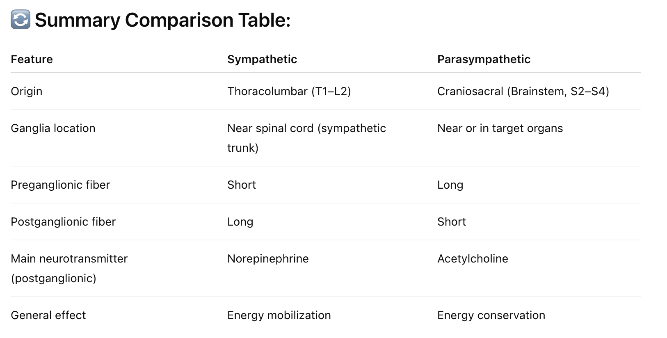Click the Norepinephrine cell

pos(268,259)
